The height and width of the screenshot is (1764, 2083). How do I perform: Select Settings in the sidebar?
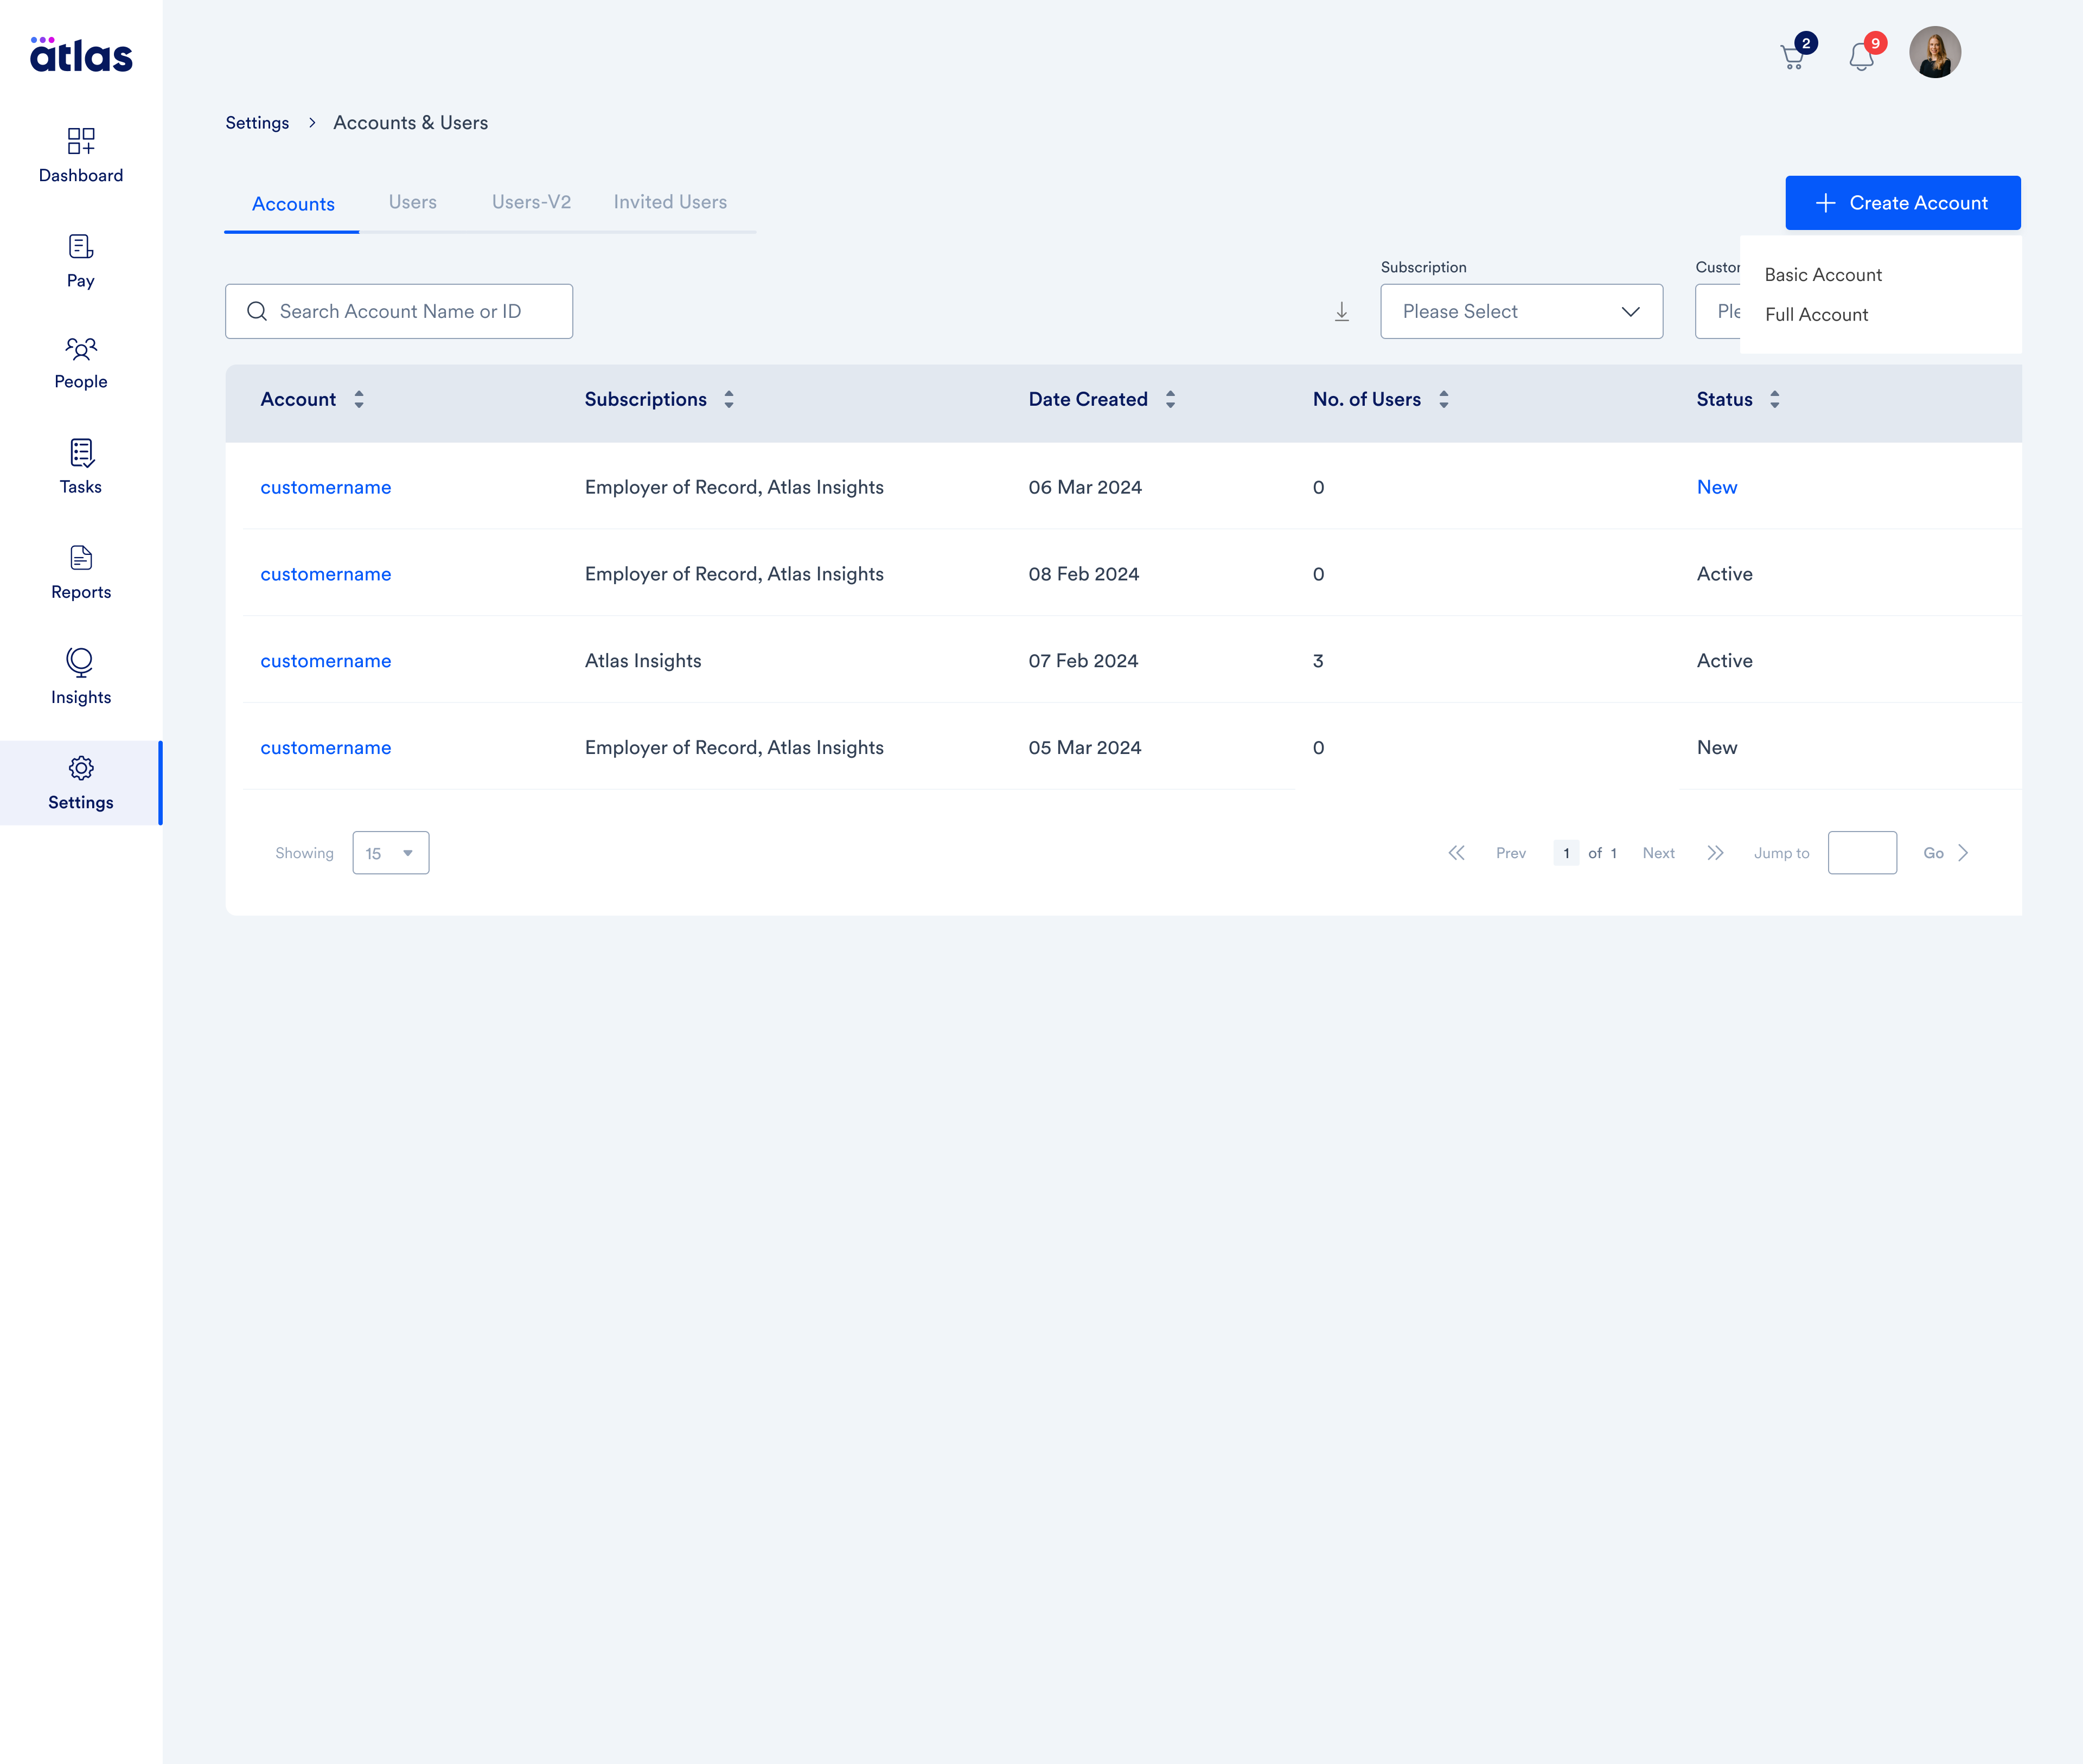pyautogui.click(x=81, y=783)
